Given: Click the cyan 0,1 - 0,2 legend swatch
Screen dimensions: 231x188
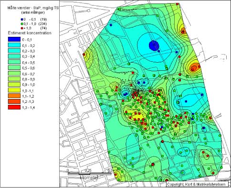Looking at the screenshot, I should [x=14, y=45].
